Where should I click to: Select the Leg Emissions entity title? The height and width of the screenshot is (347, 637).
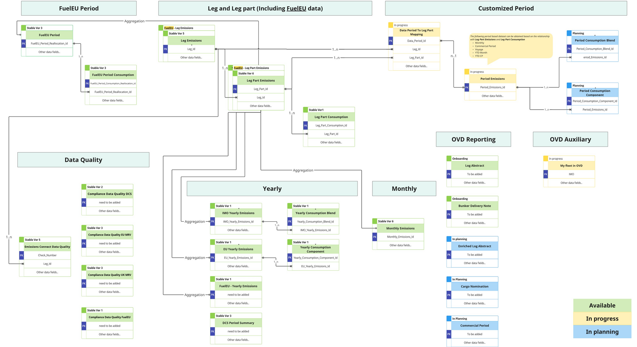(191, 41)
